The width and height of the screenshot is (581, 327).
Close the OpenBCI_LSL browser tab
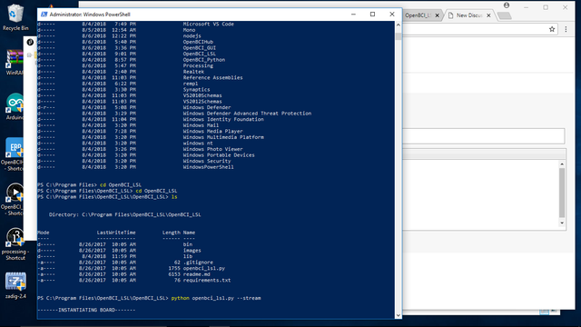(437, 15)
